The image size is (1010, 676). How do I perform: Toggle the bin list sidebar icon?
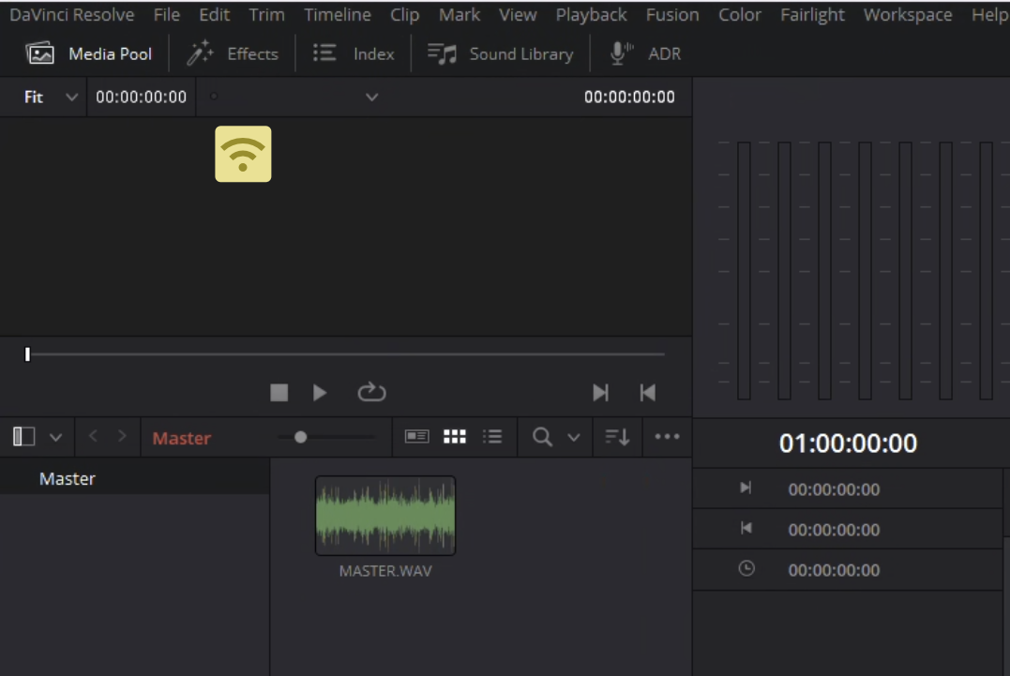(23, 437)
